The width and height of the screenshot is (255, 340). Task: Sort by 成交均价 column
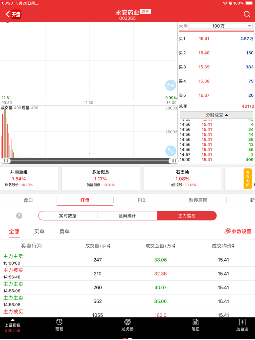[x=223, y=246]
